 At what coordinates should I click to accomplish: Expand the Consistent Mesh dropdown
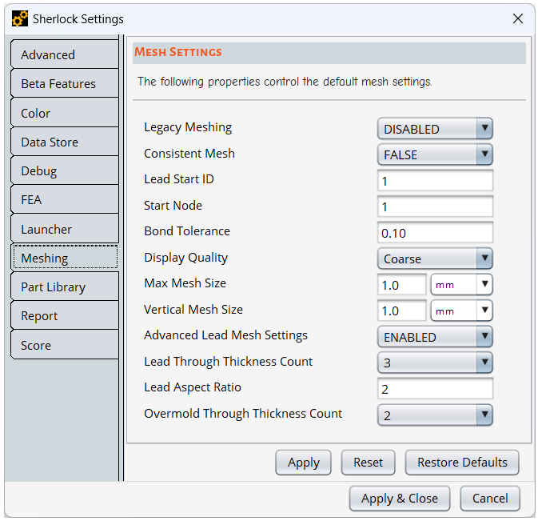(x=435, y=154)
